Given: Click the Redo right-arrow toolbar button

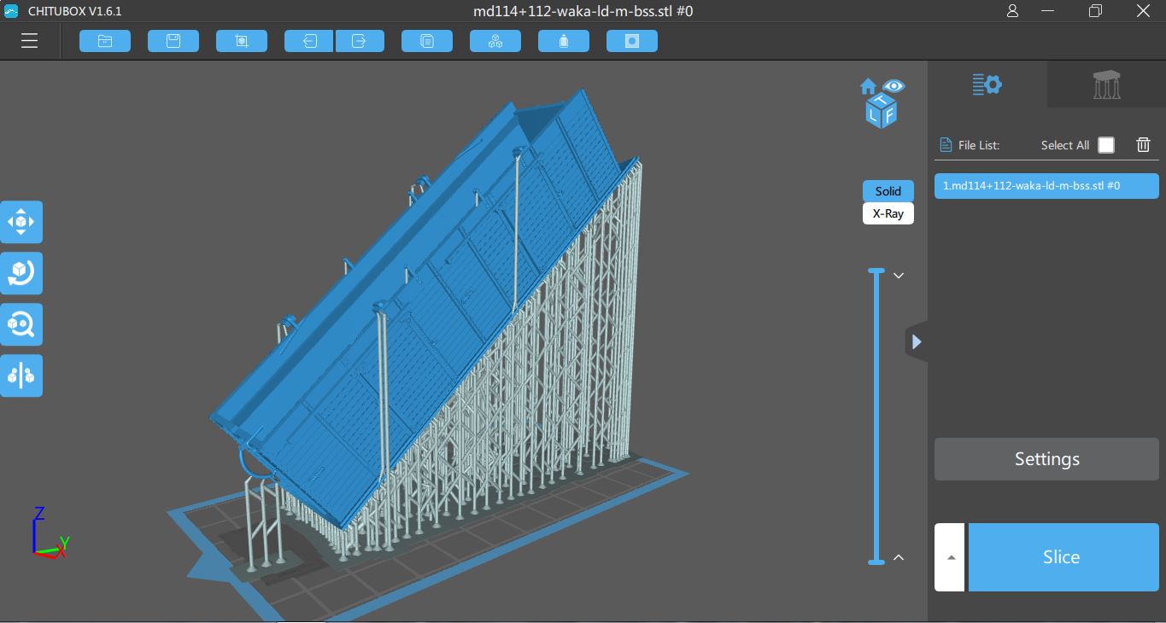Looking at the screenshot, I should [360, 41].
